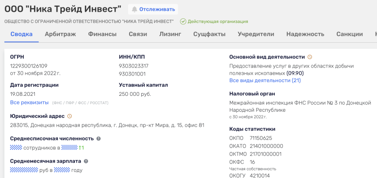Click the legal address text line

click(x=107, y=125)
